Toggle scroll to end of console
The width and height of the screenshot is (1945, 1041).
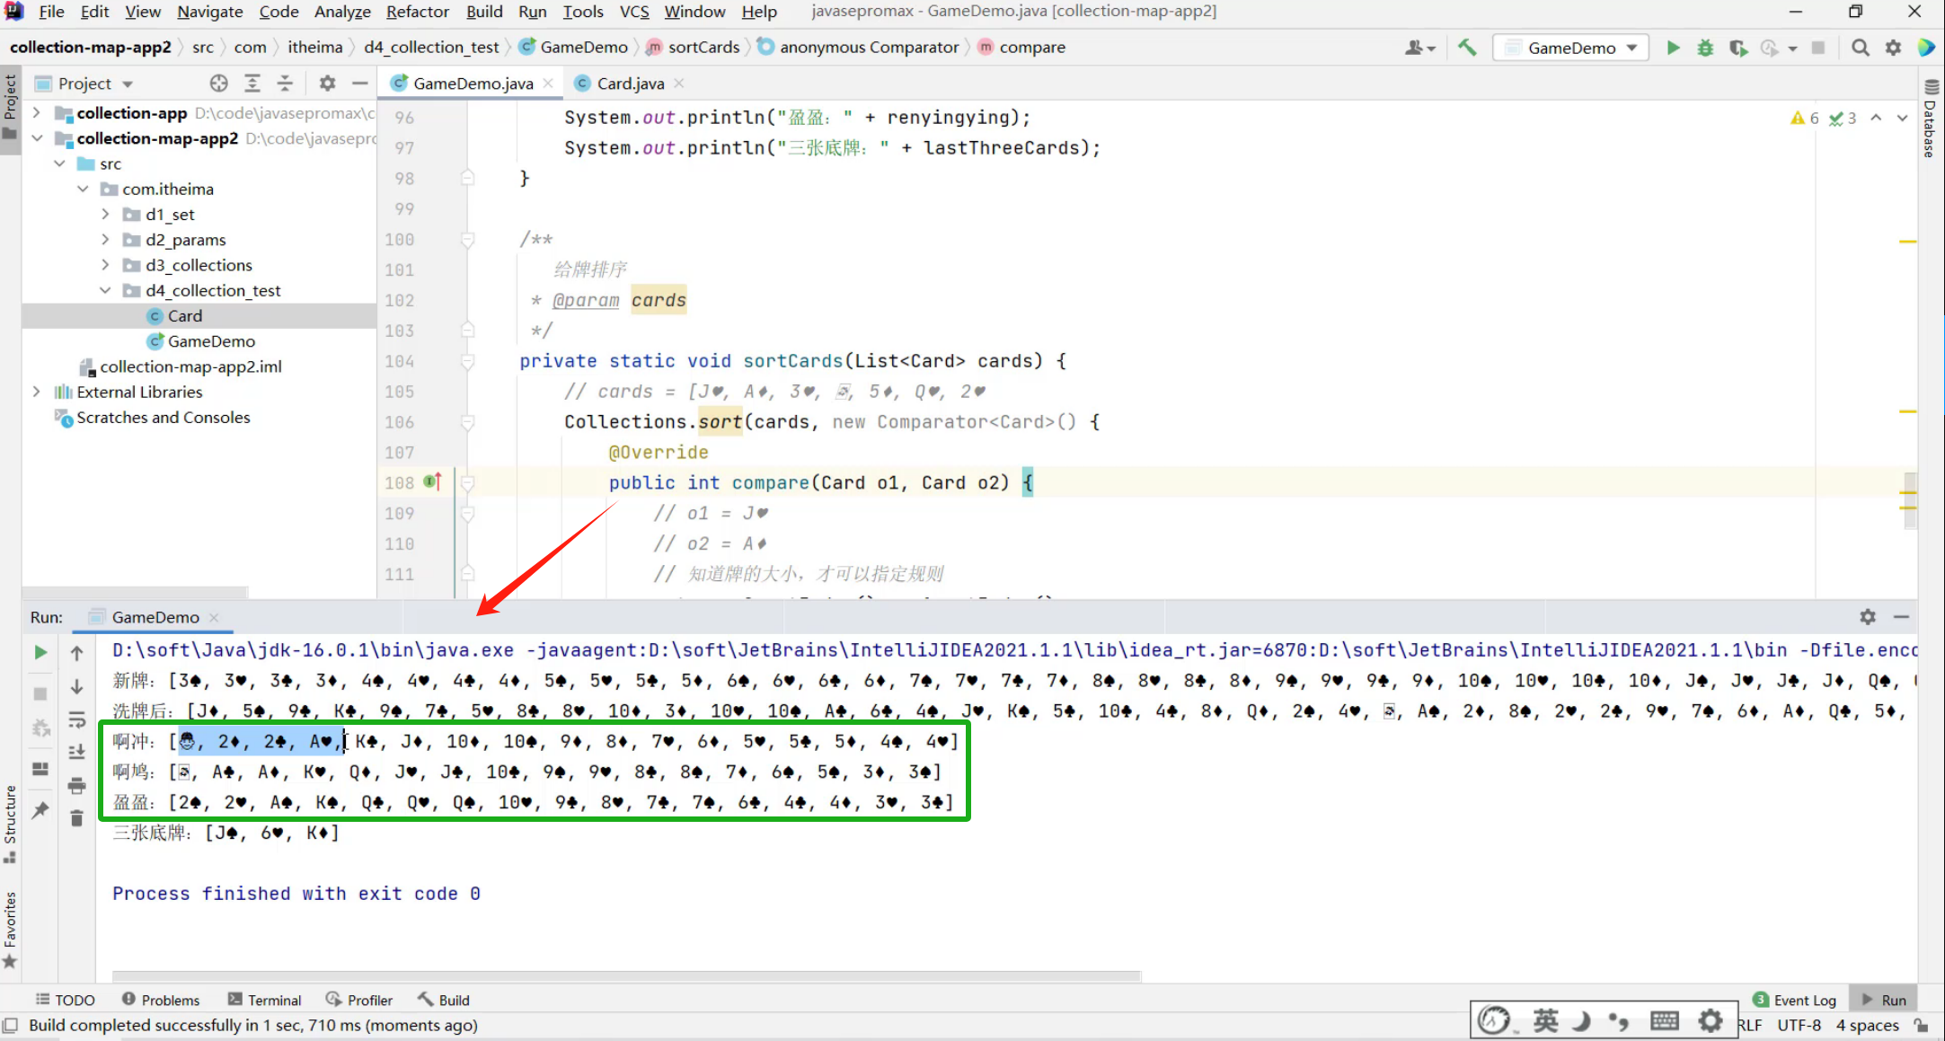(77, 753)
